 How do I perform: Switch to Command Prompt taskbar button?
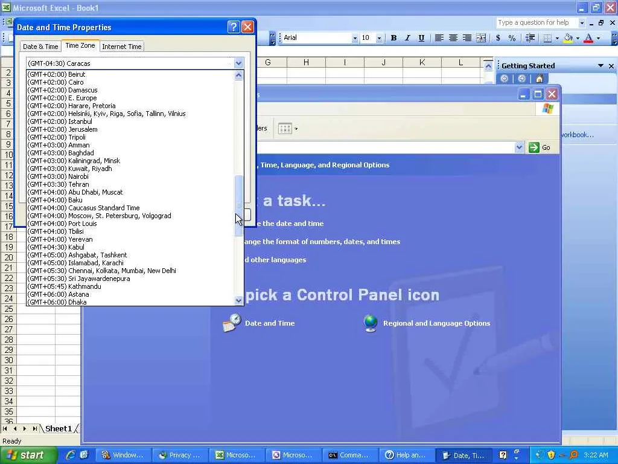[350, 456]
